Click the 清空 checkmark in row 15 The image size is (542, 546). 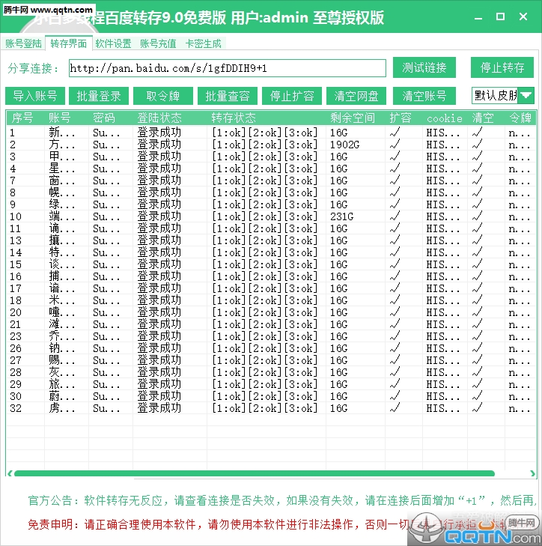[x=478, y=264]
